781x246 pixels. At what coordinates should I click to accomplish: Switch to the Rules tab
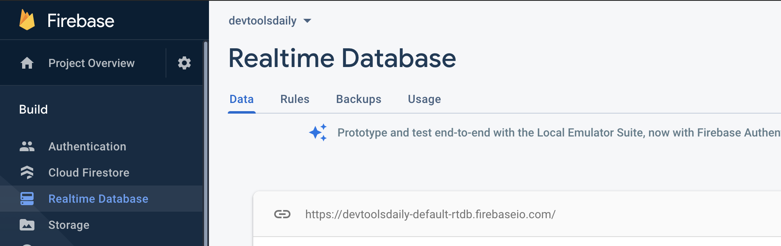295,99
